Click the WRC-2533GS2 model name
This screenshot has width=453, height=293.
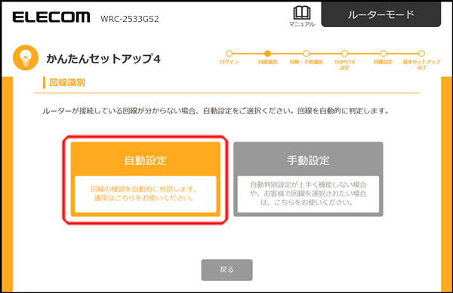130,19
